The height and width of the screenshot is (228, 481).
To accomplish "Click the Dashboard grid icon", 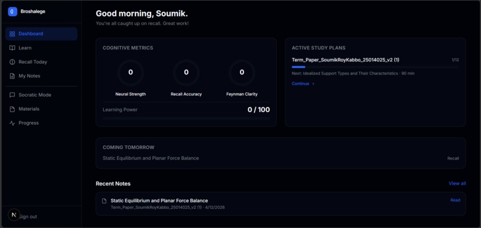I will (13, 34).
